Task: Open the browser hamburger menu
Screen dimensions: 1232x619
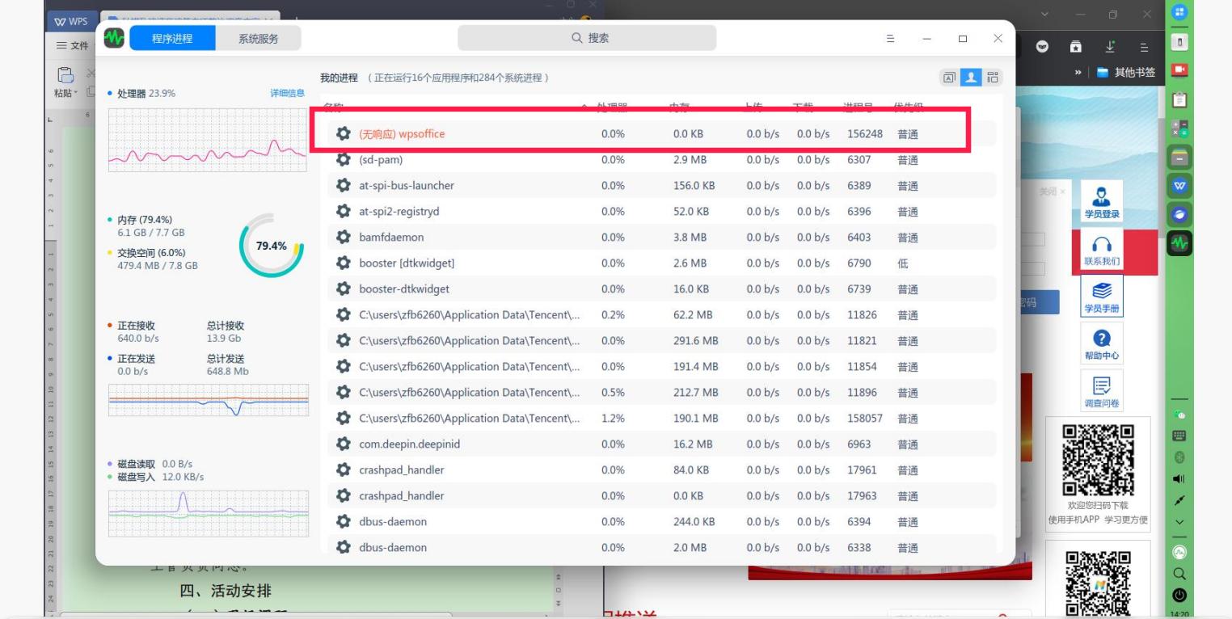Action: (1143, 47)
